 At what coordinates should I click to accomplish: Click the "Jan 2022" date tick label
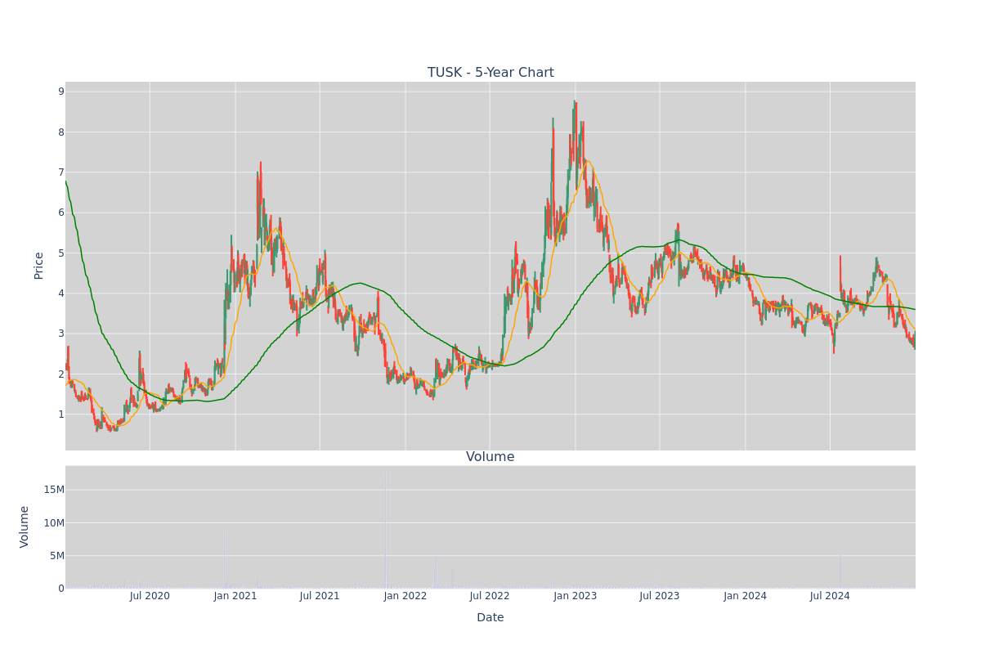(405, 596)
